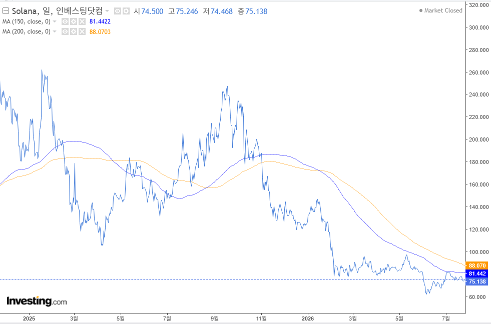Select the dark blue 81.442 price axis label

(x=476, y=273)
